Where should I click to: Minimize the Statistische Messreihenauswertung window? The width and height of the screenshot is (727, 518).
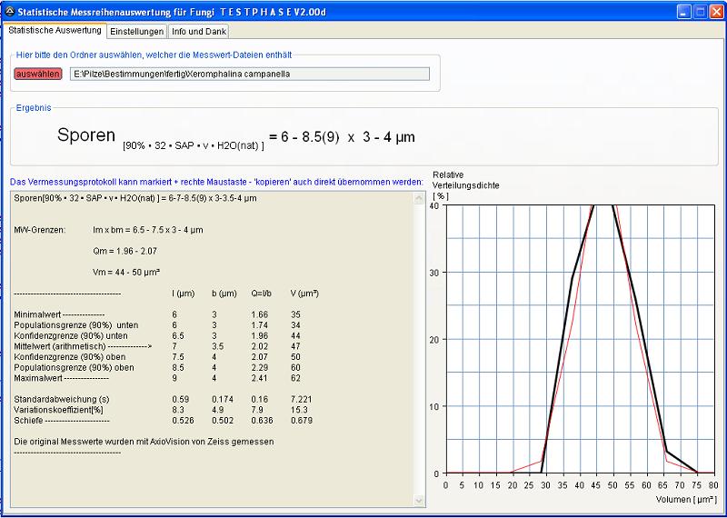pos(685,12)
